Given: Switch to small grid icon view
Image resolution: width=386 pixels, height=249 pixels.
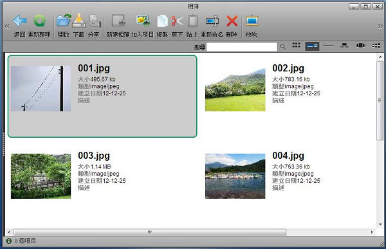Looking at the screenshot, I should [x=296, y=46].
